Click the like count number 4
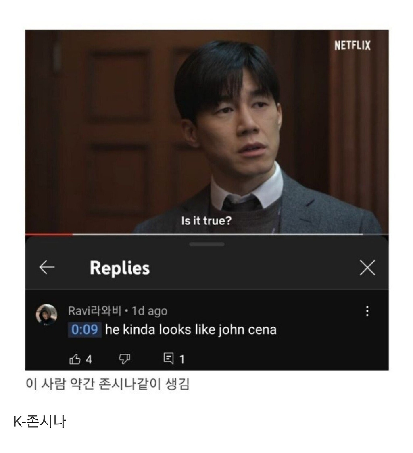This screenshot has height=453, width=413. point(89,360)
